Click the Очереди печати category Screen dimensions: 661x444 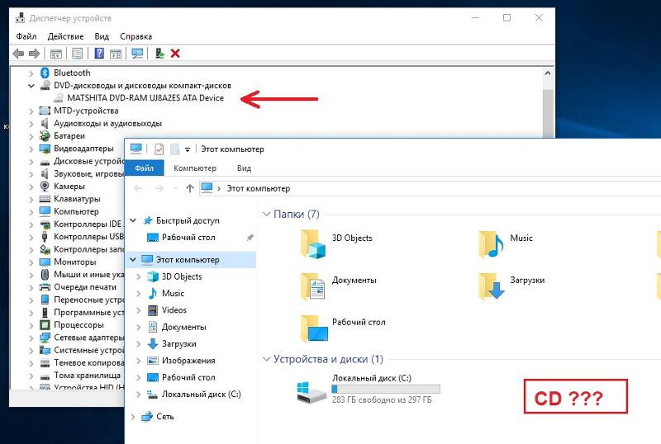click(x=85, y=287)
